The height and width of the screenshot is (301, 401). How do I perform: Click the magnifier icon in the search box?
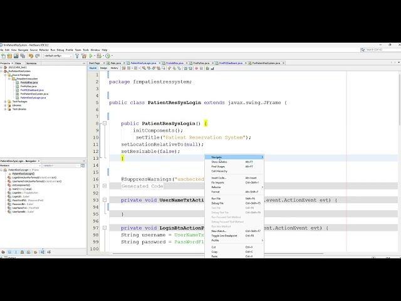pos(363,50)
